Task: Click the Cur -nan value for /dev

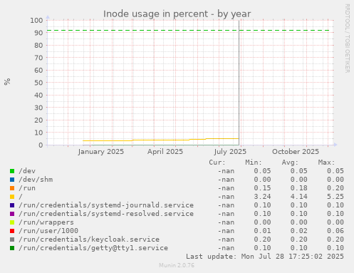Action: (x=226, y=171)
